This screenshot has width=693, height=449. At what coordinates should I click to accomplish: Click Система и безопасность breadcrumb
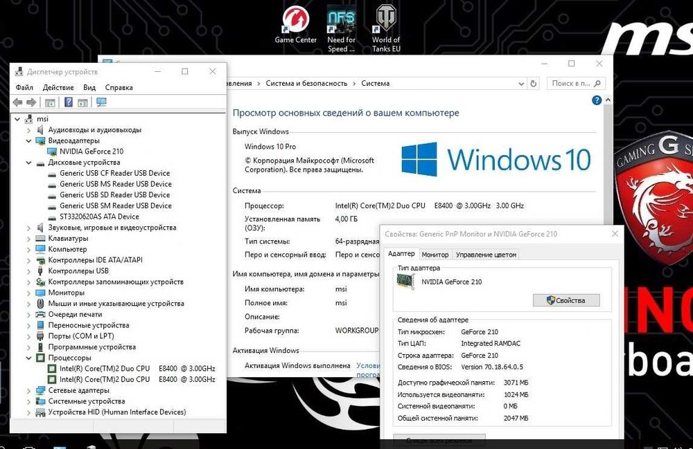306,83
